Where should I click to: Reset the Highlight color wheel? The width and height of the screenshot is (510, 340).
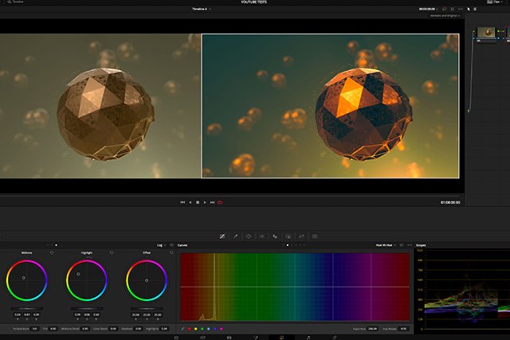coord(112,252)
